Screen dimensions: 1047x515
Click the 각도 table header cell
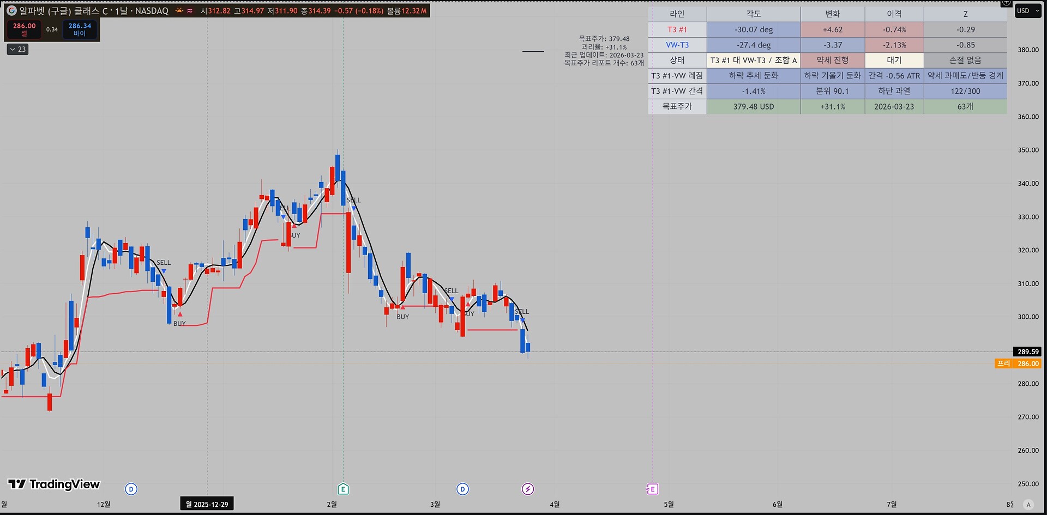click(x=754, y=14)
